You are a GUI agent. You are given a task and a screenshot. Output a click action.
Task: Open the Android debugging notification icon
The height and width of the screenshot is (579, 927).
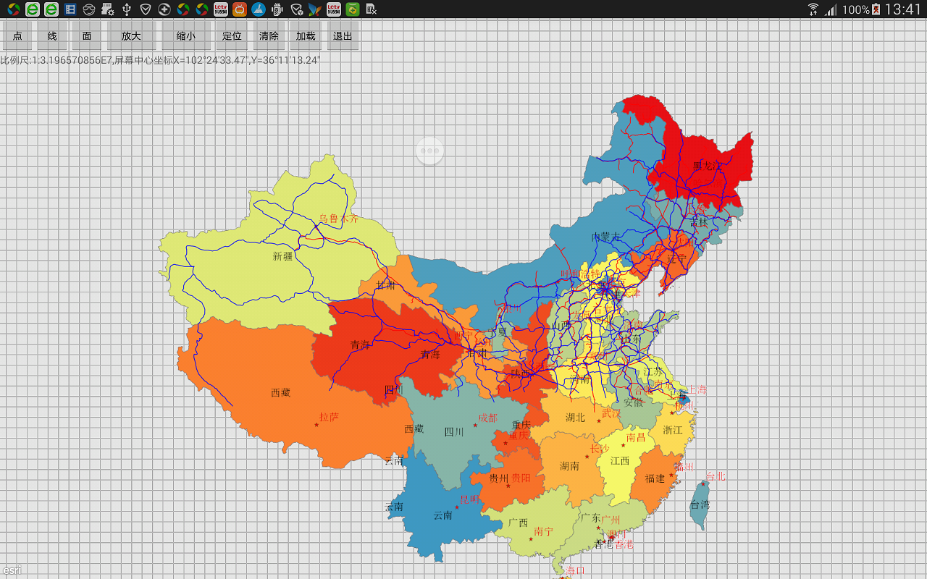pos(277,9)
